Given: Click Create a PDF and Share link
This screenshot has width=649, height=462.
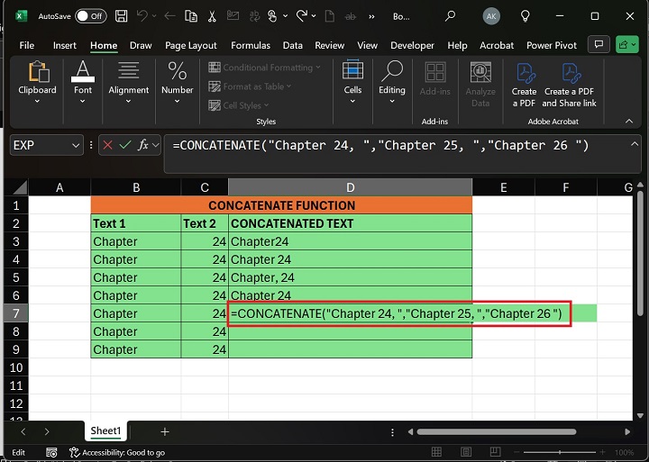Looking at the screenshot, I should pyautogui.click(x=570, y=85).
